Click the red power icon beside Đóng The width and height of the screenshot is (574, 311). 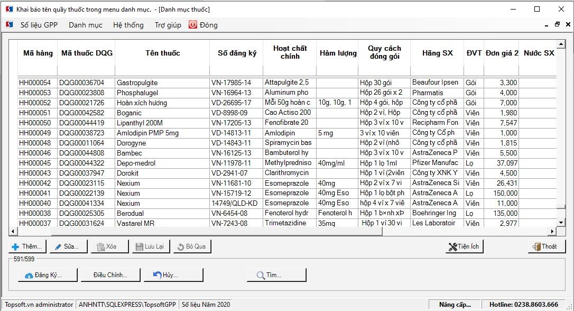point(193,24)
